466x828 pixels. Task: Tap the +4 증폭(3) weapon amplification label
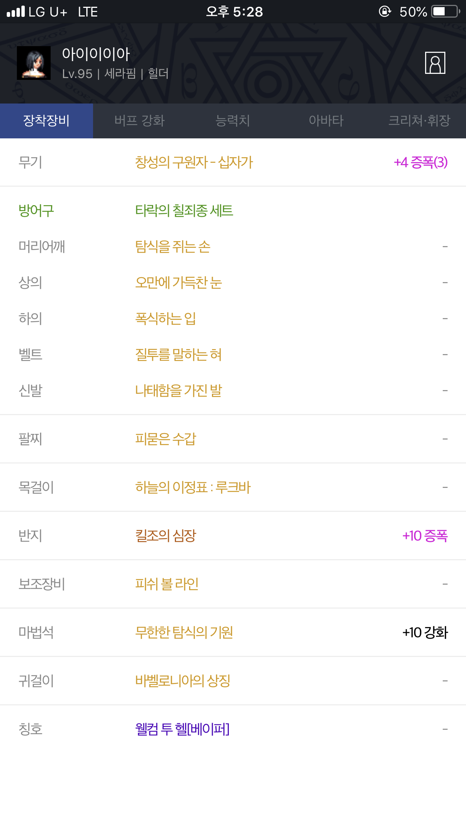point(421,162)
